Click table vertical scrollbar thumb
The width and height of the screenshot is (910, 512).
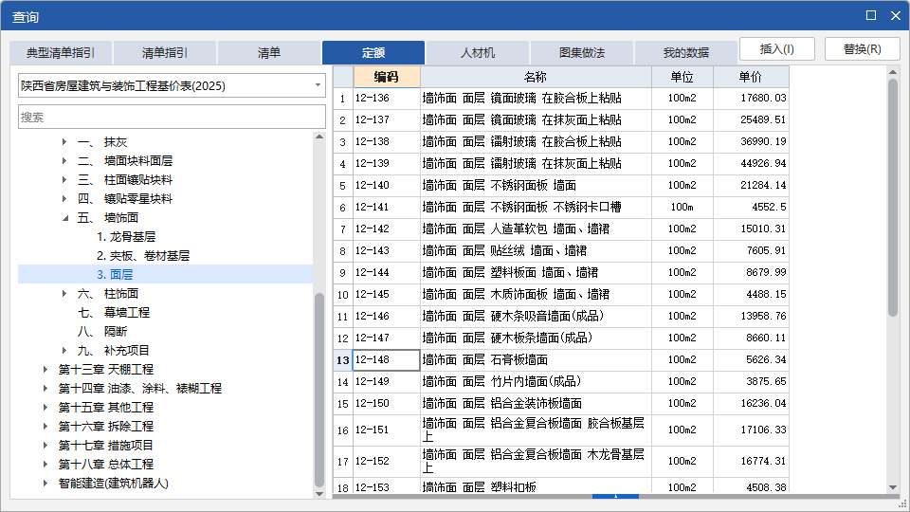pos(893,197)
